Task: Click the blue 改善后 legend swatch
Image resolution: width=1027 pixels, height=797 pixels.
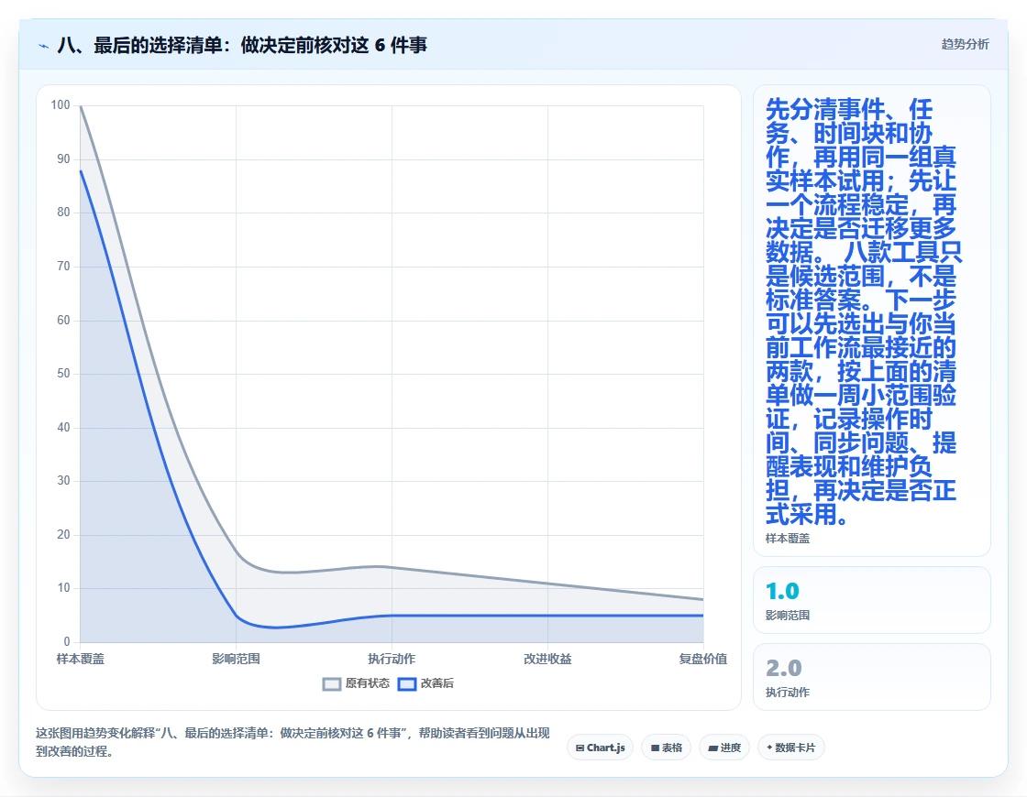Action: click(407, 683)
